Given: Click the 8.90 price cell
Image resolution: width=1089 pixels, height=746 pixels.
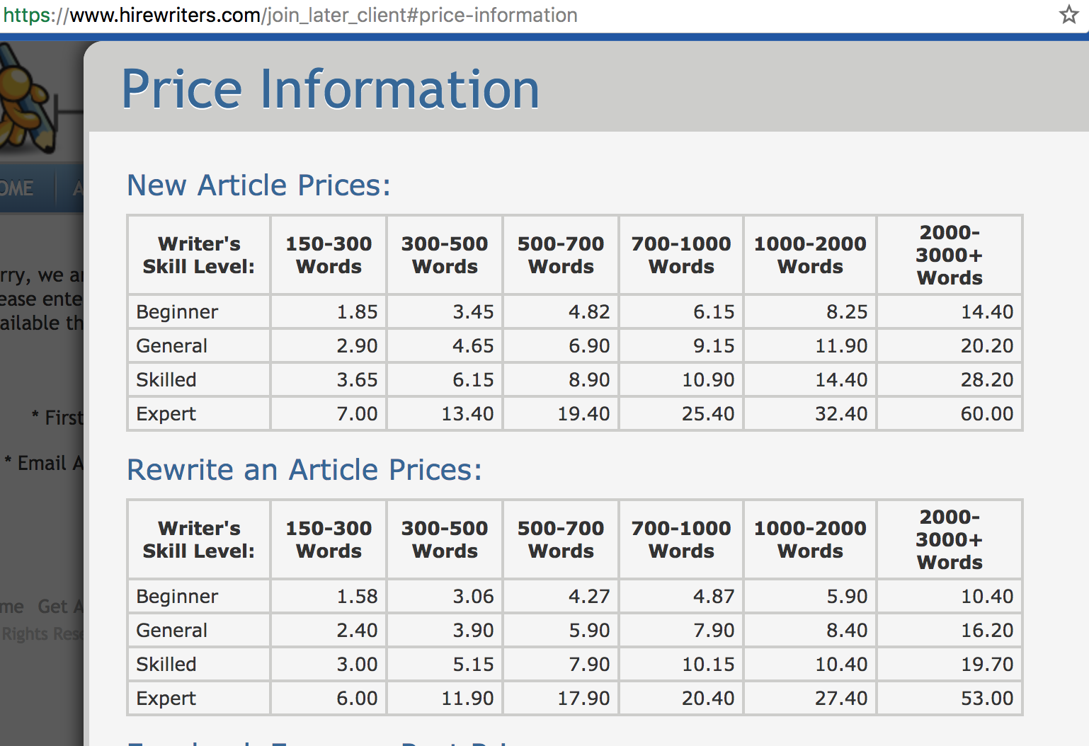Looking at the screenshot, I should tap(561, 379).
